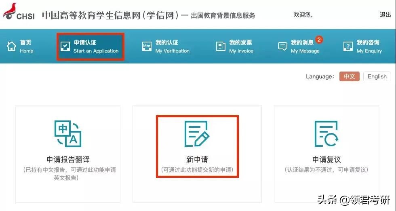Image resolution: width=396 pixels, height=211 pixels.
Task: Click the red message count badge
Action: (x=319, y=40)
